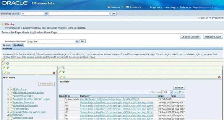Viewport: 224px width, 120px height.
Task: Click the reorder icon in the full-width layout bar
Action: [7, 64]
